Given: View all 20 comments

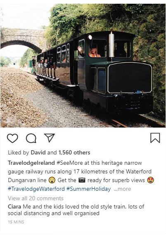Looking at the screenshot, I should (36, 198).
